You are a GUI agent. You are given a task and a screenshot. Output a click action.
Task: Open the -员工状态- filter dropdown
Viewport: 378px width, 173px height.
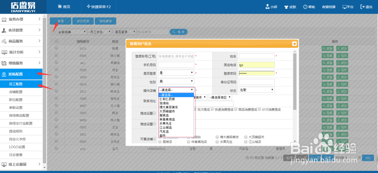(100, 32)
